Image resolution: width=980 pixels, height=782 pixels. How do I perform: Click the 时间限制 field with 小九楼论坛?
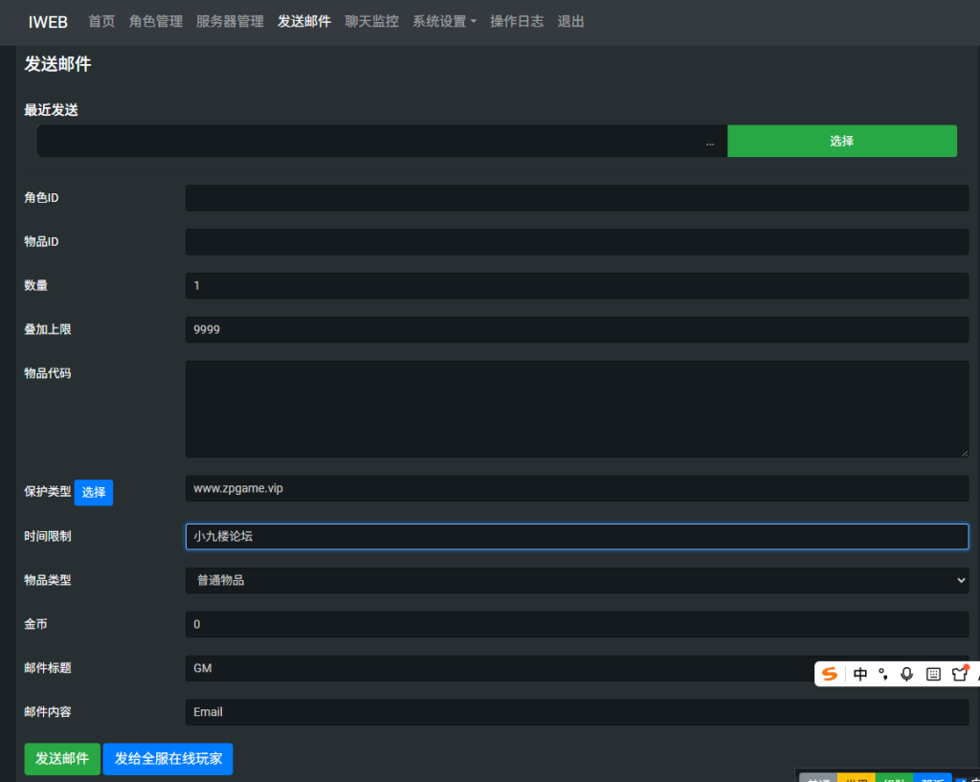(577, 536)
